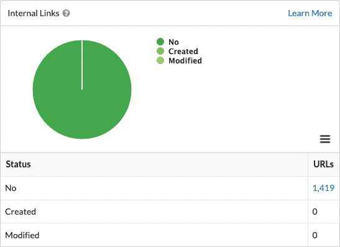Click the help question mark beside Internal Links
The image size is (340, 247).
click(66, 13)
